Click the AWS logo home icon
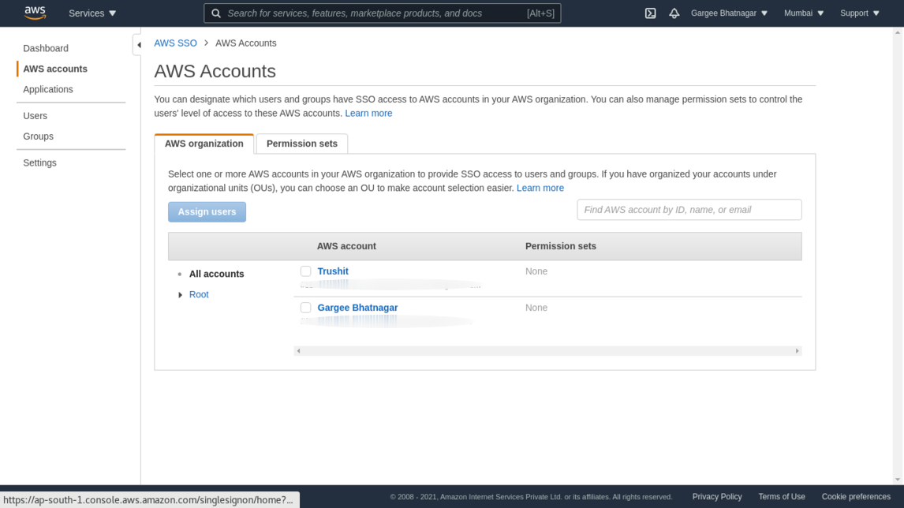Image resolution: width=904 pixels, height=508 pixels. (x=35, y=13)
